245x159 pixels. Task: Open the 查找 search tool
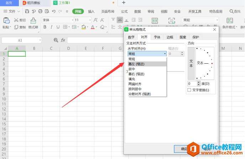[235, 11]
